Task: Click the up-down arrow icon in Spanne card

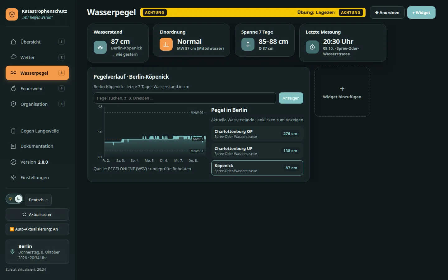Action: coord(248,44)
